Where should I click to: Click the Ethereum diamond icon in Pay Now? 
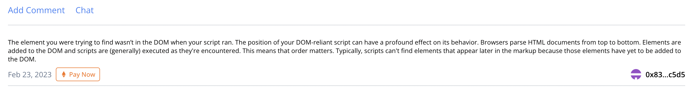[63, 75]
